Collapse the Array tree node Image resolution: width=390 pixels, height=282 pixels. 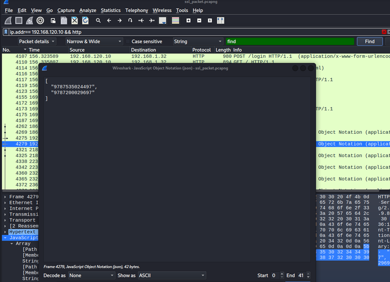click(12, 244)
